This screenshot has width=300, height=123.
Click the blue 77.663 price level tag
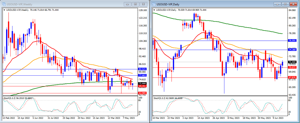click(x=142, y=76)
